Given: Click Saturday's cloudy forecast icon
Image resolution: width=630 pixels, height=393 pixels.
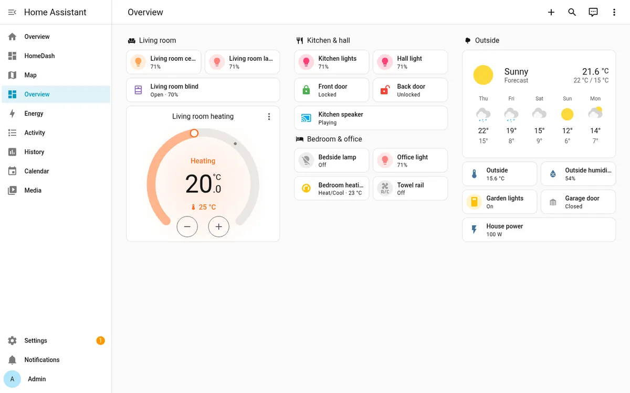Looking at the screenshot, I should point(539,114).
